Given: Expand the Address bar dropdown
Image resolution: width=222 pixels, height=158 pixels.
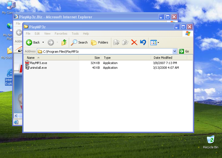Looking at the screenshot, I should point(175,51).
